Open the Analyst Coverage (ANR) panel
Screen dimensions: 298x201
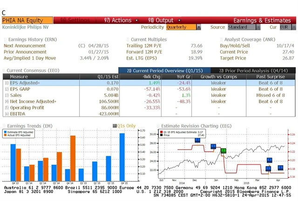tap(222, 40)
